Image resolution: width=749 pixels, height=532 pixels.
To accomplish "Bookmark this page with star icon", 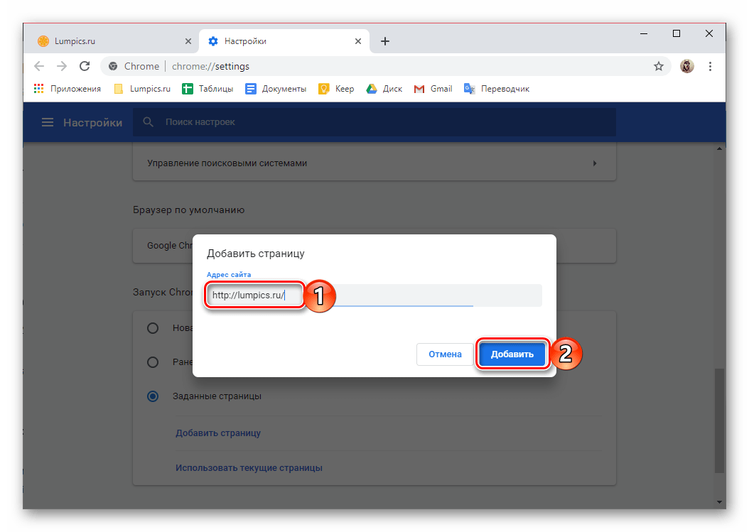I will [x=659, y=66].
